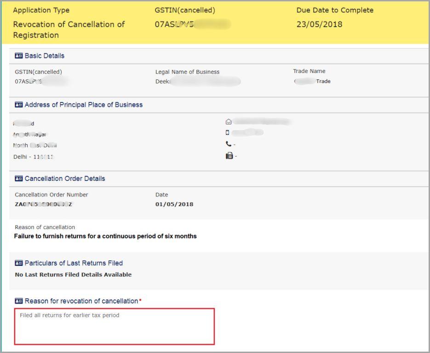Click the Basic Details section icon
Viewport: 430px width, 353px height.
point(18,56)
